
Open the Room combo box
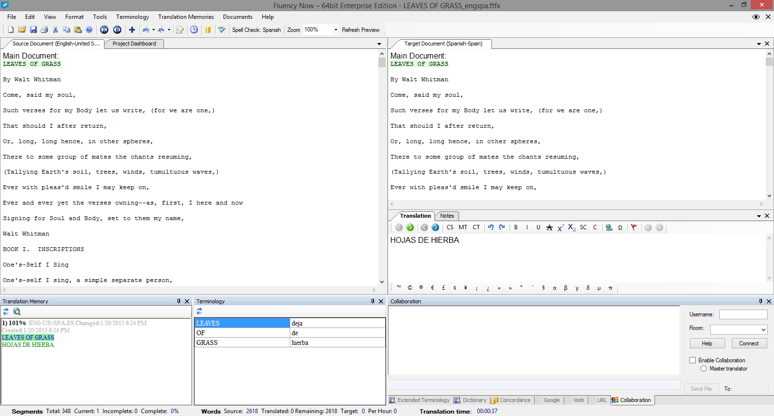pyautogui.click(x=739, y=330)
